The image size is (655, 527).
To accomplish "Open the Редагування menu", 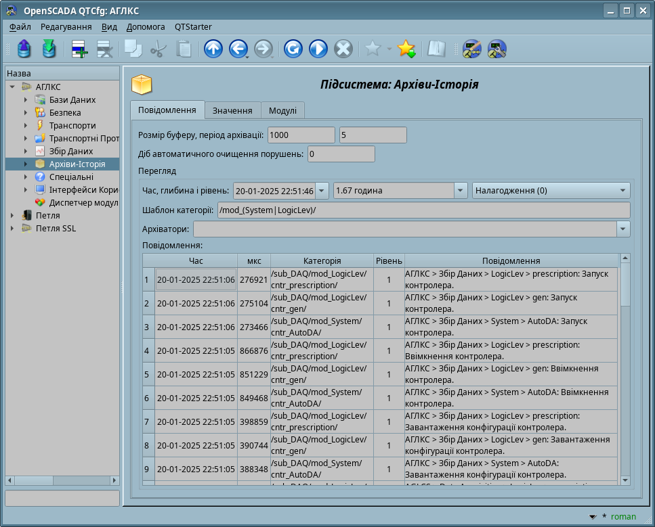I will pyautogui.click(x=66, y=27).
